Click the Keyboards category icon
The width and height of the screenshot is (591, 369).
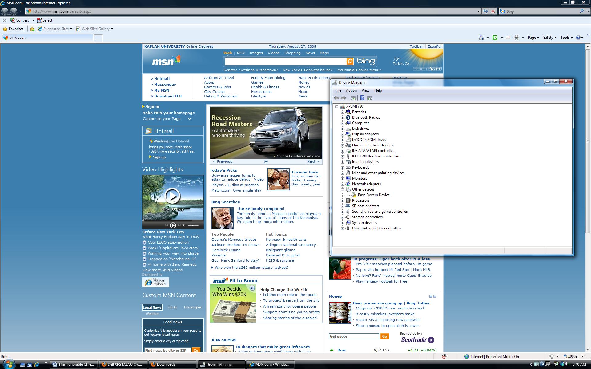coord(348,167)
